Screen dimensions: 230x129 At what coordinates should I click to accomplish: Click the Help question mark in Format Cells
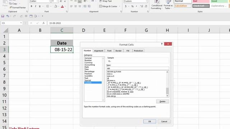click(162, 44)
